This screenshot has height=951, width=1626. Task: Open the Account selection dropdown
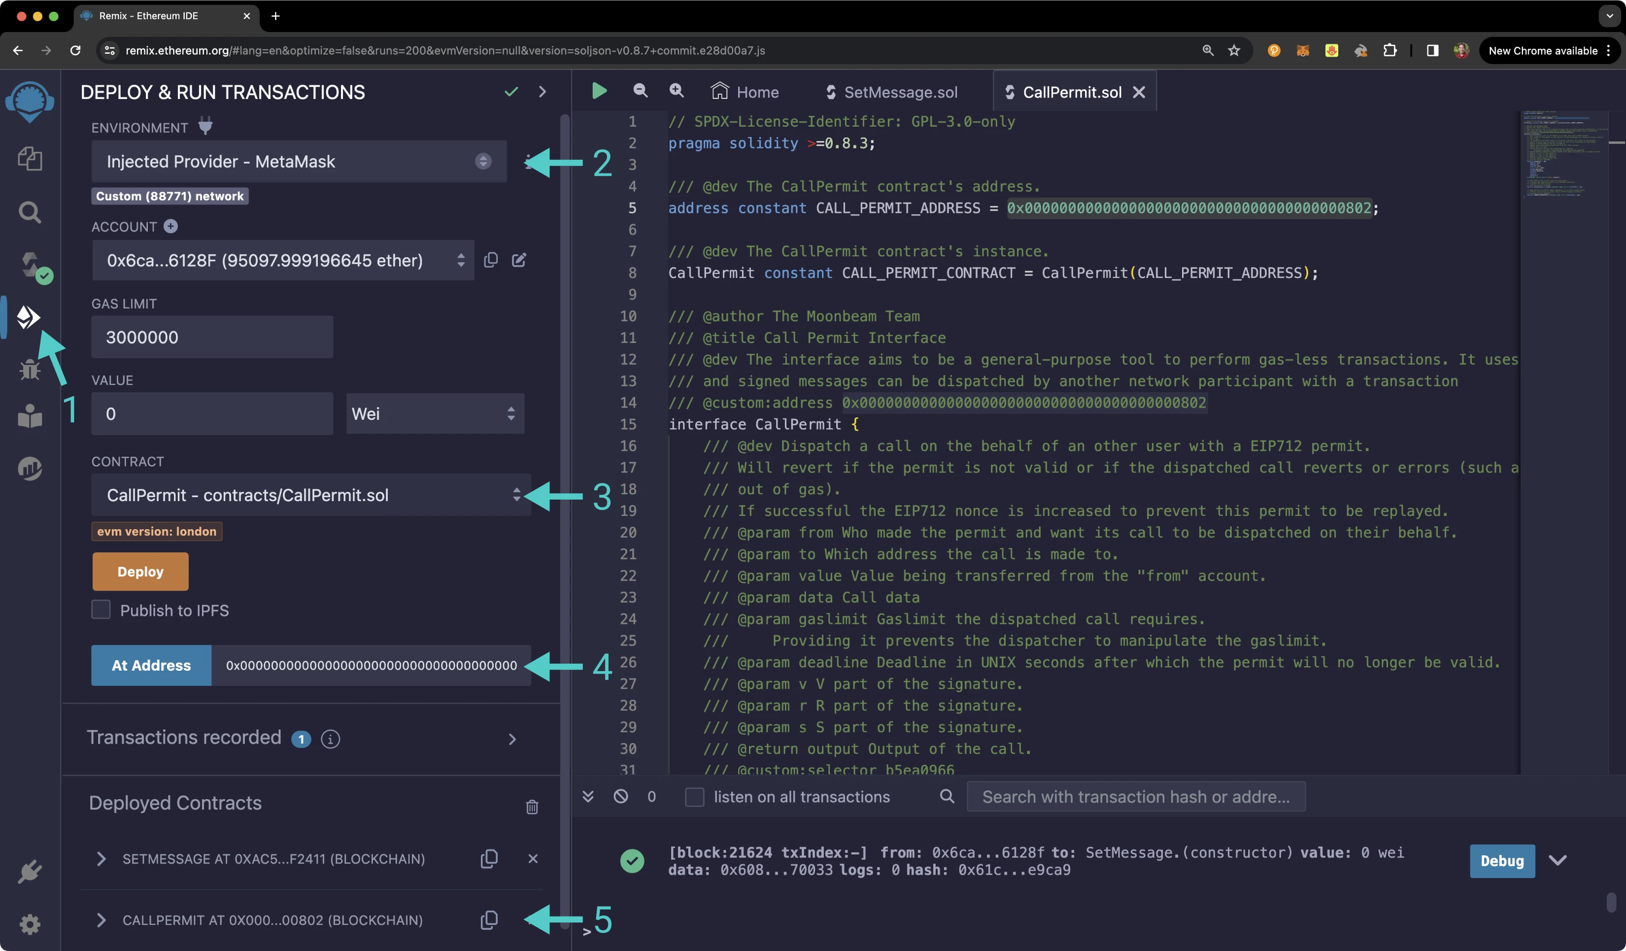[283, 260]
